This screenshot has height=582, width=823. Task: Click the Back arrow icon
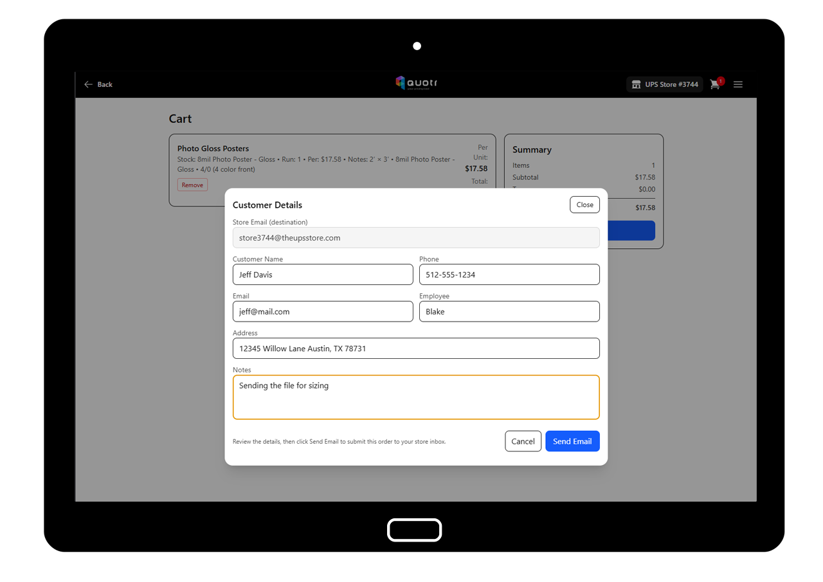coord(89,84)
